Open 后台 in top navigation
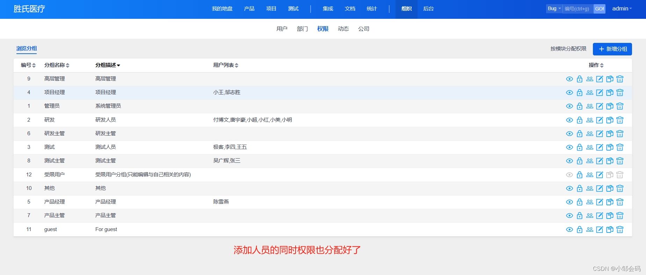646x275 pixels. pyautogui.click(x=428, y=9)
